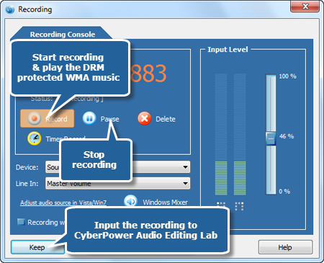Click the Record button
The width and height of the screenshot is (324, 263).
(x=48, y=118)
